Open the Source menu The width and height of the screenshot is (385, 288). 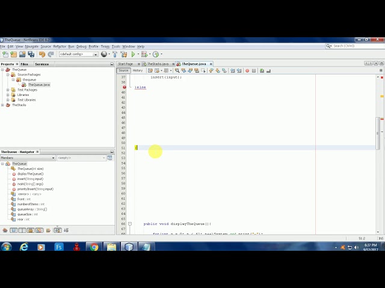tap(46, 47)
